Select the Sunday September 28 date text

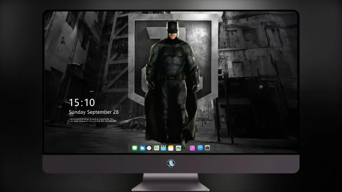[94, 112]
